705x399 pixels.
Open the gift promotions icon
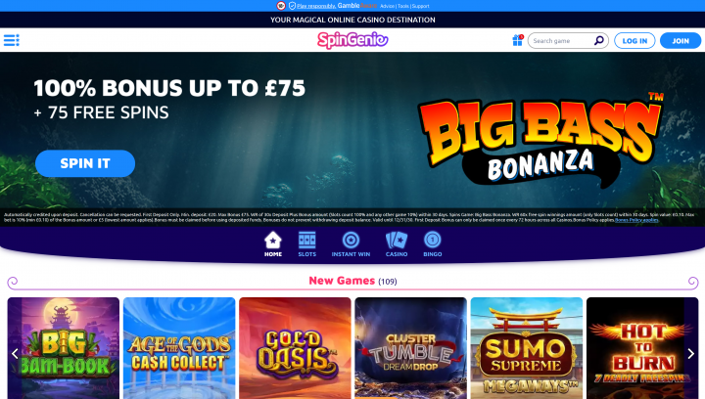coord(518,40)
